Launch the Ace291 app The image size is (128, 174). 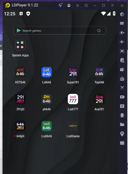click(99, 99)
